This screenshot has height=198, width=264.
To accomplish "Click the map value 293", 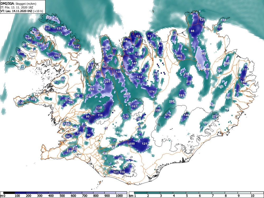I will [x=91, y=89].
